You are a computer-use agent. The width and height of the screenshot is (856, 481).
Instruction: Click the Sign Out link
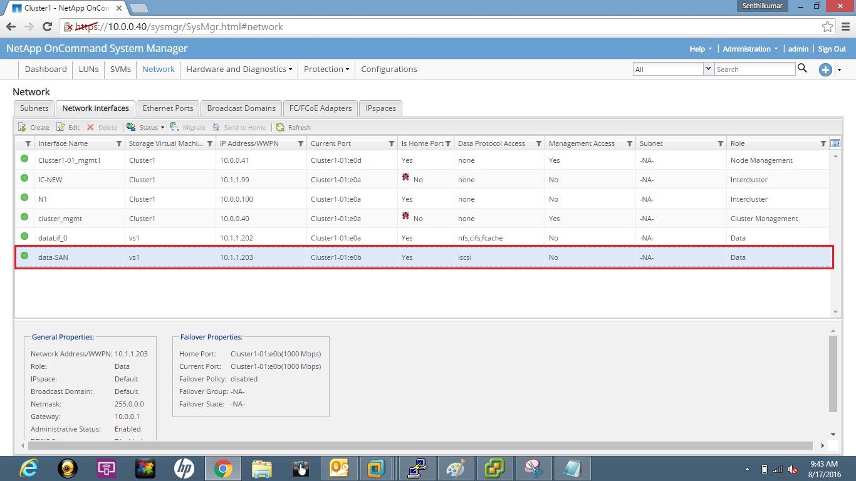(832, 48)
